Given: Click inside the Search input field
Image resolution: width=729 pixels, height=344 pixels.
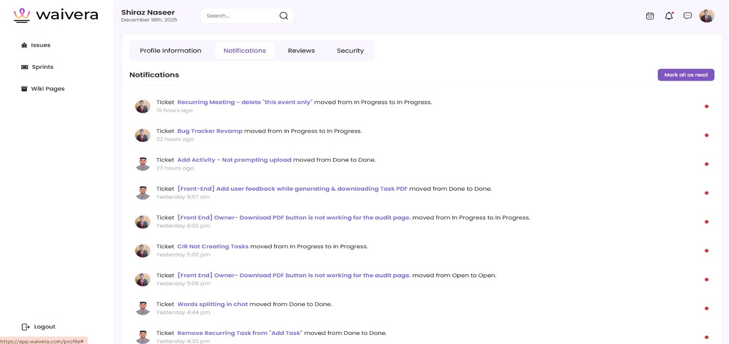Looking at the screenshot, I should 239,16.
